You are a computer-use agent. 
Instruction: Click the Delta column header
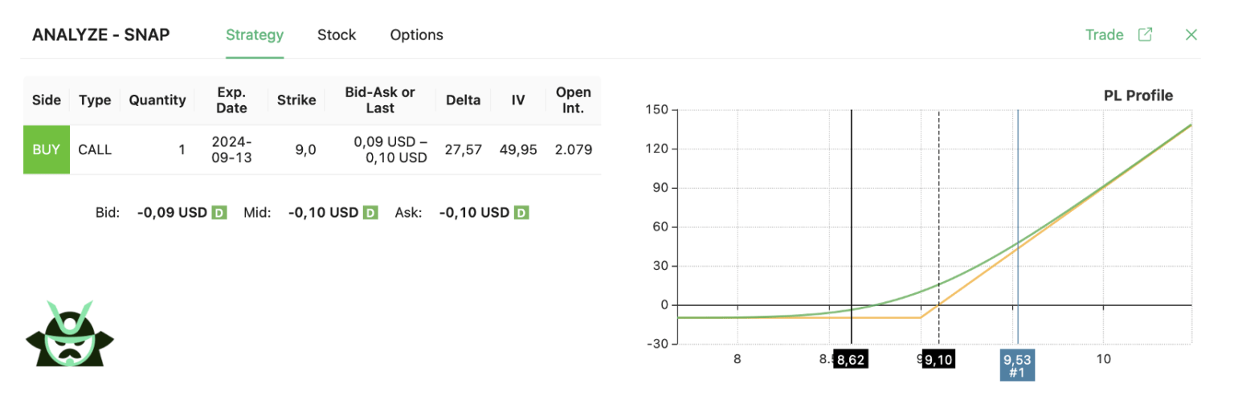tap(463, 100)
